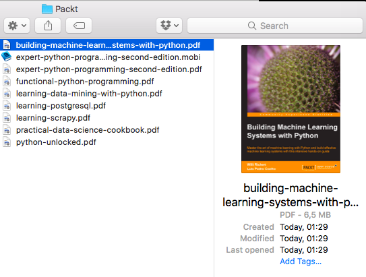Click the Share toolbar button
The width and height of the screenshot is (366, 277).
(48, 26)
